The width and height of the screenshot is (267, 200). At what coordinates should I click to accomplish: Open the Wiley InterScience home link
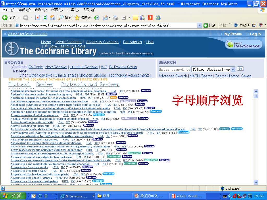(28, 34)
